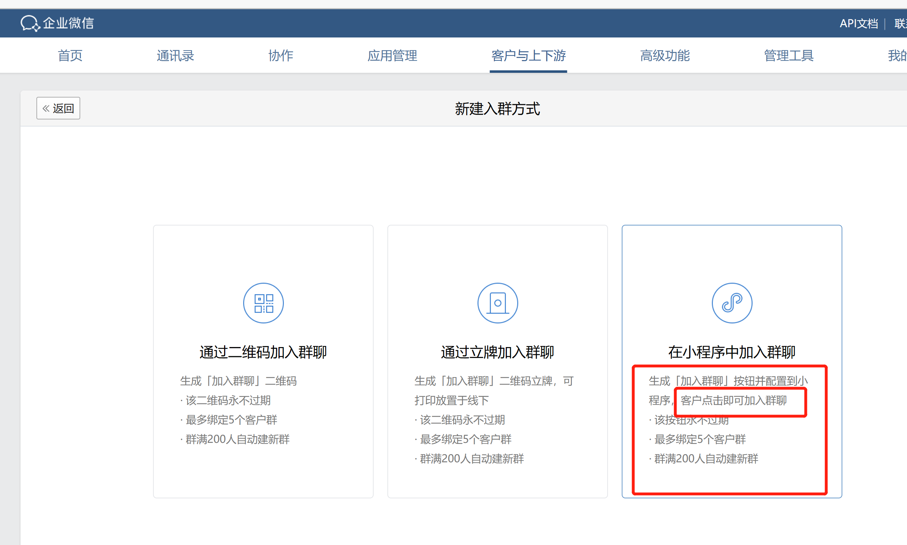Select 通过立牌加入群聊 card title
907x545 pixels.
498,352
